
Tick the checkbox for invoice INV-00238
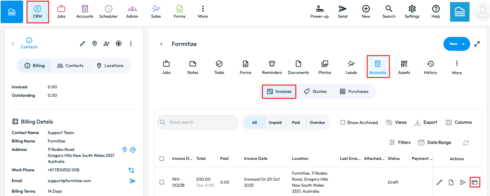pos(162,182)
